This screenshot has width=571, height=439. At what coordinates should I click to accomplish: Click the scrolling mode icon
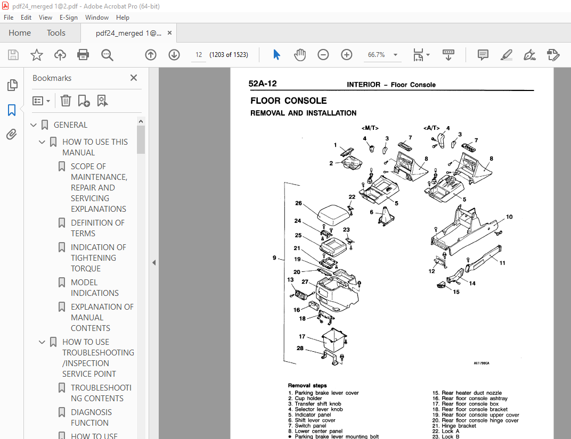click(448, 55)
